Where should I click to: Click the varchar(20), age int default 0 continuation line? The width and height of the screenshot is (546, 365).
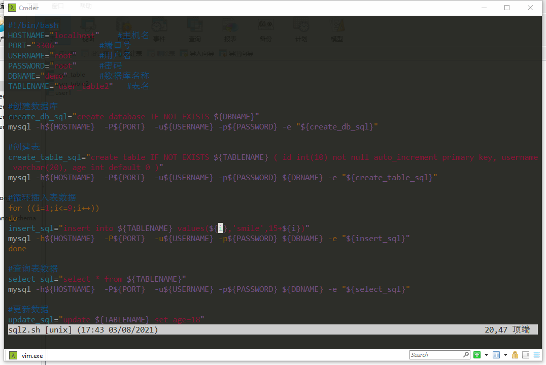(88, 168)
